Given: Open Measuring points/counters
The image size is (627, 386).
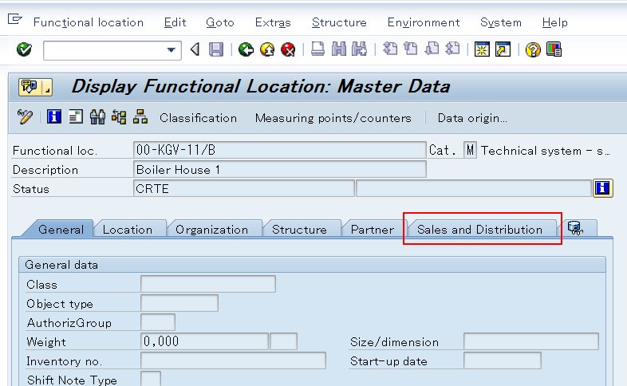Looking at the screenshot, I should click(x=333, y=118).
